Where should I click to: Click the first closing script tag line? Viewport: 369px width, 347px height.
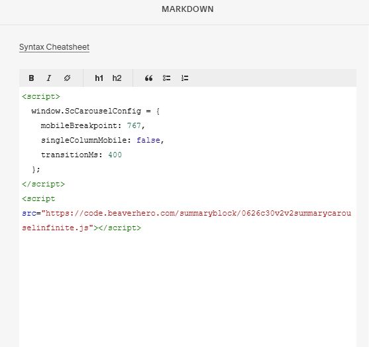pyautogui.click(x=43, y=184)
